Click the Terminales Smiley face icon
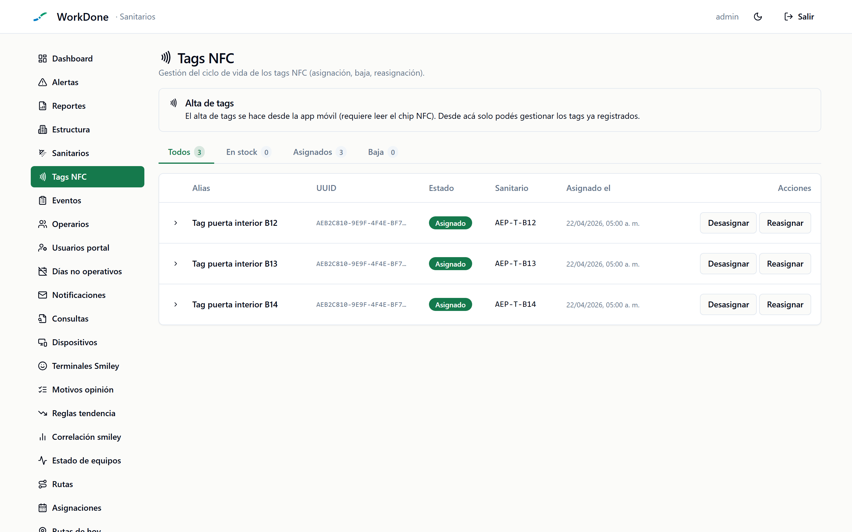This screenshot has width=852, height=532. 43,366
